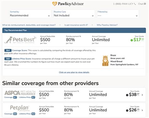This screenshot has width=149, height=118.
Task: Click the info icon next to $26 quote
Action: tap(127, 110)
